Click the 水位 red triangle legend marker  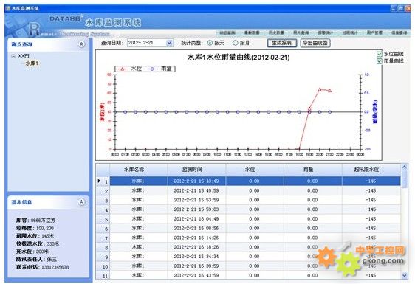pyautogui.click(x=123, y=69)
